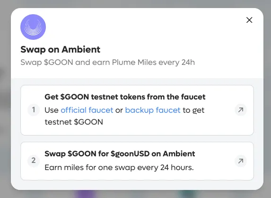The width and height of the screenshot is (271, 198).
Task: Click the gray panel area between cards
Action: pyautogui.click(x=137, y=139)
